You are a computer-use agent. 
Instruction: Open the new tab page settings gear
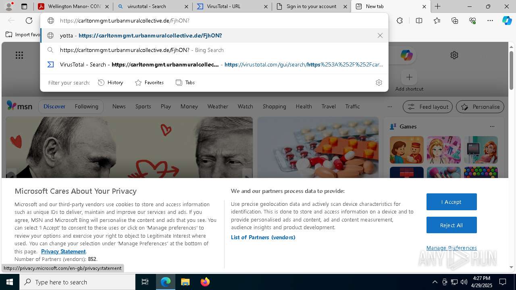[x=454, y=55]
